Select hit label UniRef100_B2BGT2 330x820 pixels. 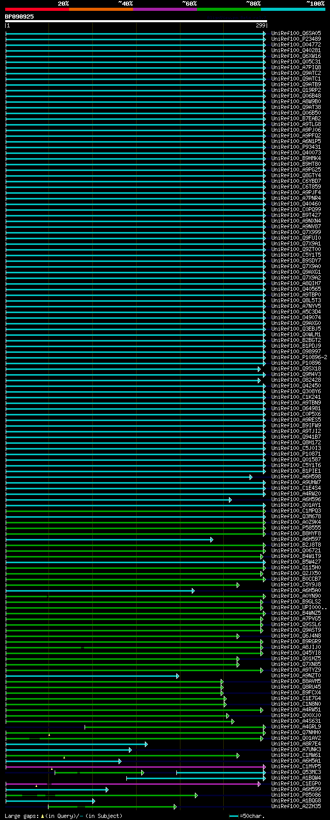(x=296, y=340)
